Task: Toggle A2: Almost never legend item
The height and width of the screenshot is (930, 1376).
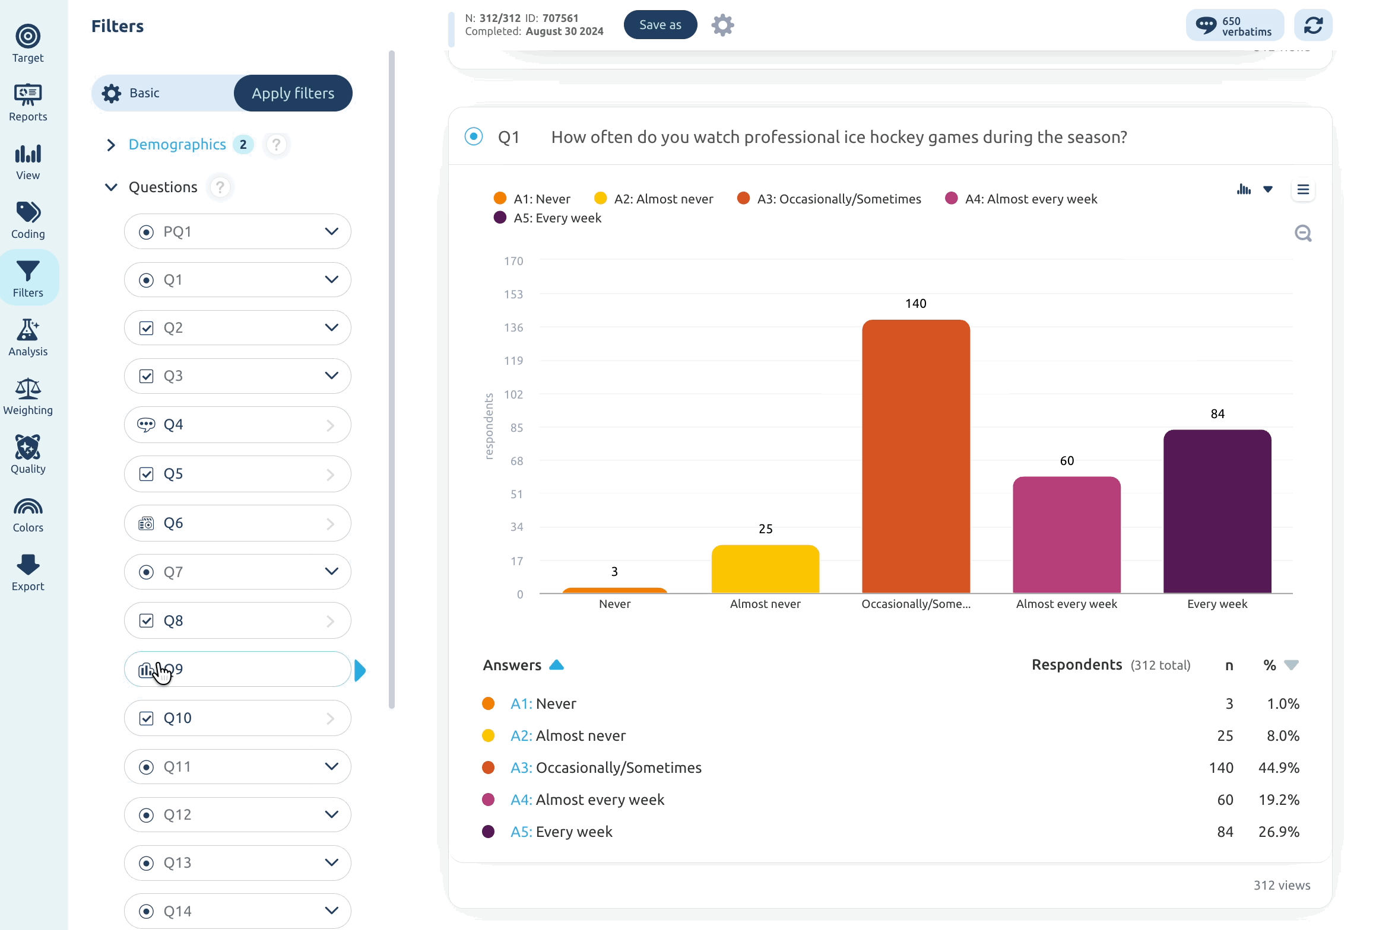Action: point(654,199)
